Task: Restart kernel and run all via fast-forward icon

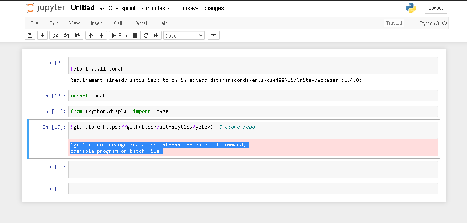Action: [x=156, y=35]
